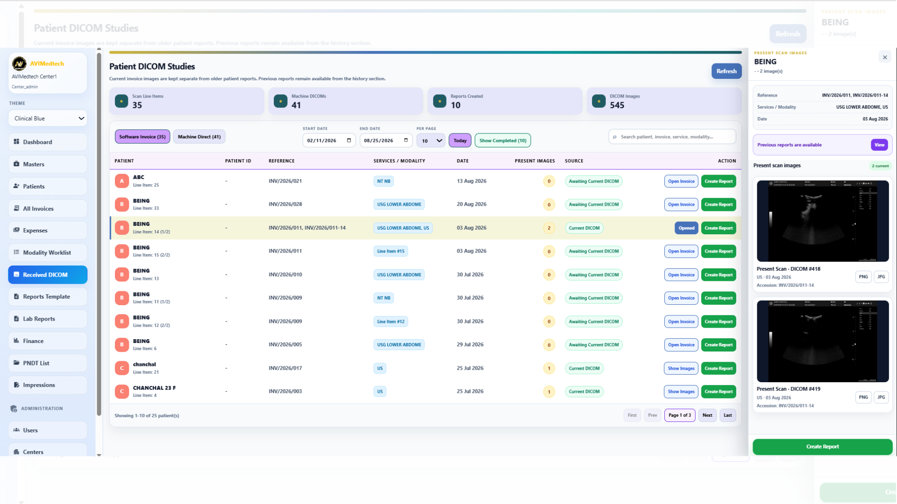Click Current DICOM badge for INV/2026/017

[x=584, y=369]
